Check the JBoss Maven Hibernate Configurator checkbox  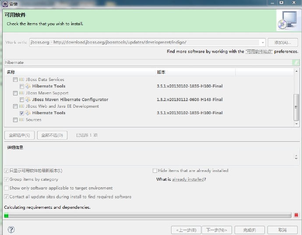(x=22, y=100)
